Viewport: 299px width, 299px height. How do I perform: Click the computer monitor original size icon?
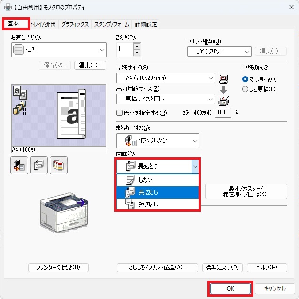223,79
